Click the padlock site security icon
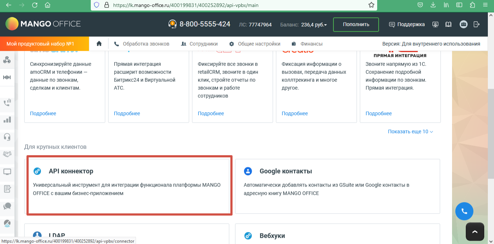The image size is (494, 244). pos(106,5)
